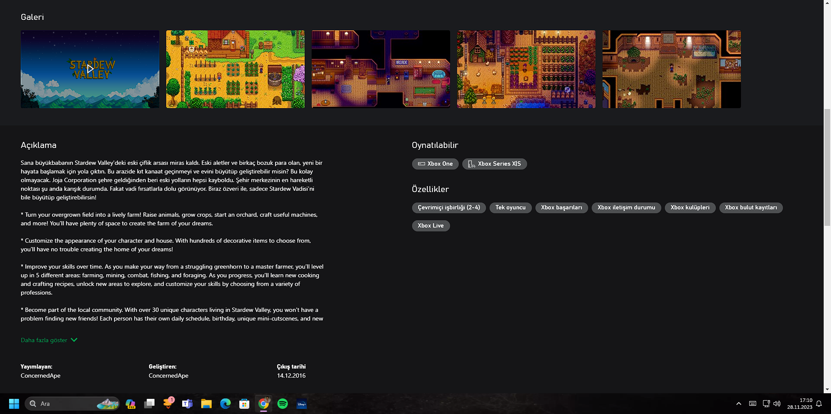
Task: Switch to Google Chrome on the taskbar
Action: click(x=264, y=404)
